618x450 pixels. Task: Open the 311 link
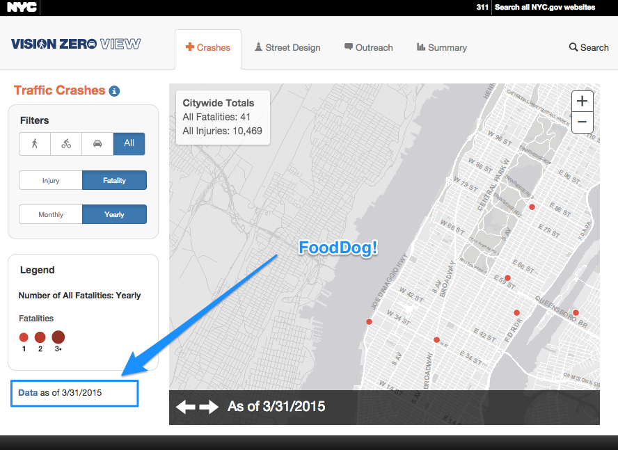pos(482,7)
